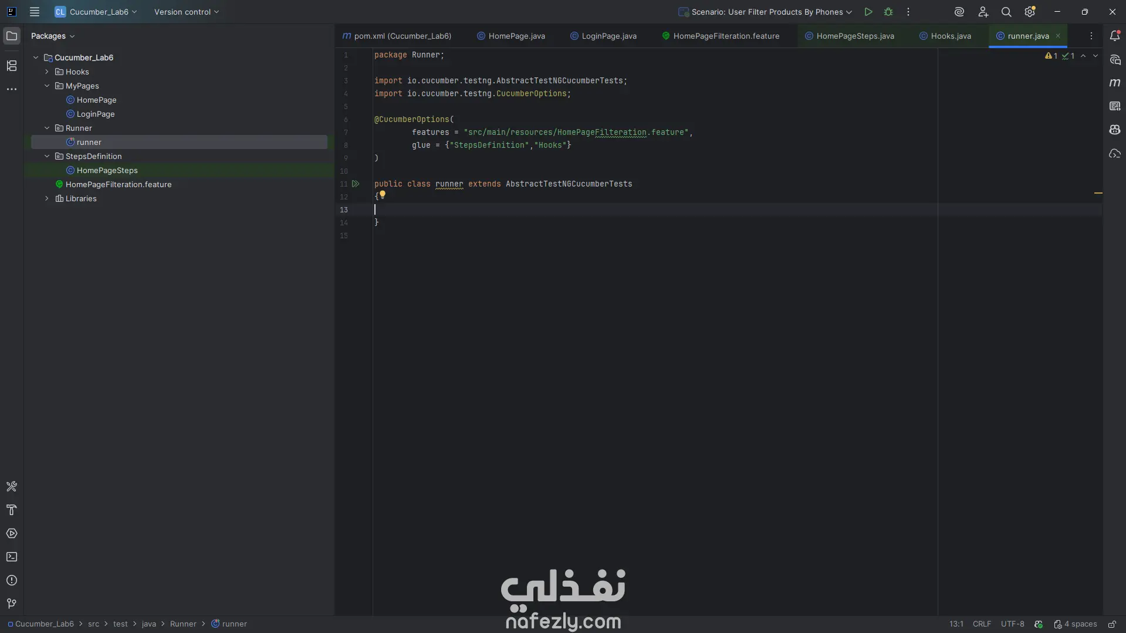Viewport: 1126px width, 633px height.
Task: Switch to pom.xml tab
Action: coord(397,36)
